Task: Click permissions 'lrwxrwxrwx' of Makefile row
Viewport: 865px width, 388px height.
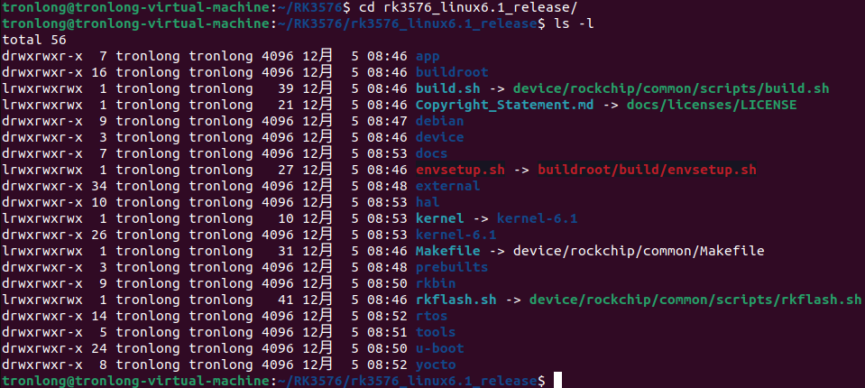Action: tap(41, 251)
